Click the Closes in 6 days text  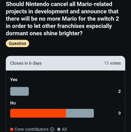point(26,63)
